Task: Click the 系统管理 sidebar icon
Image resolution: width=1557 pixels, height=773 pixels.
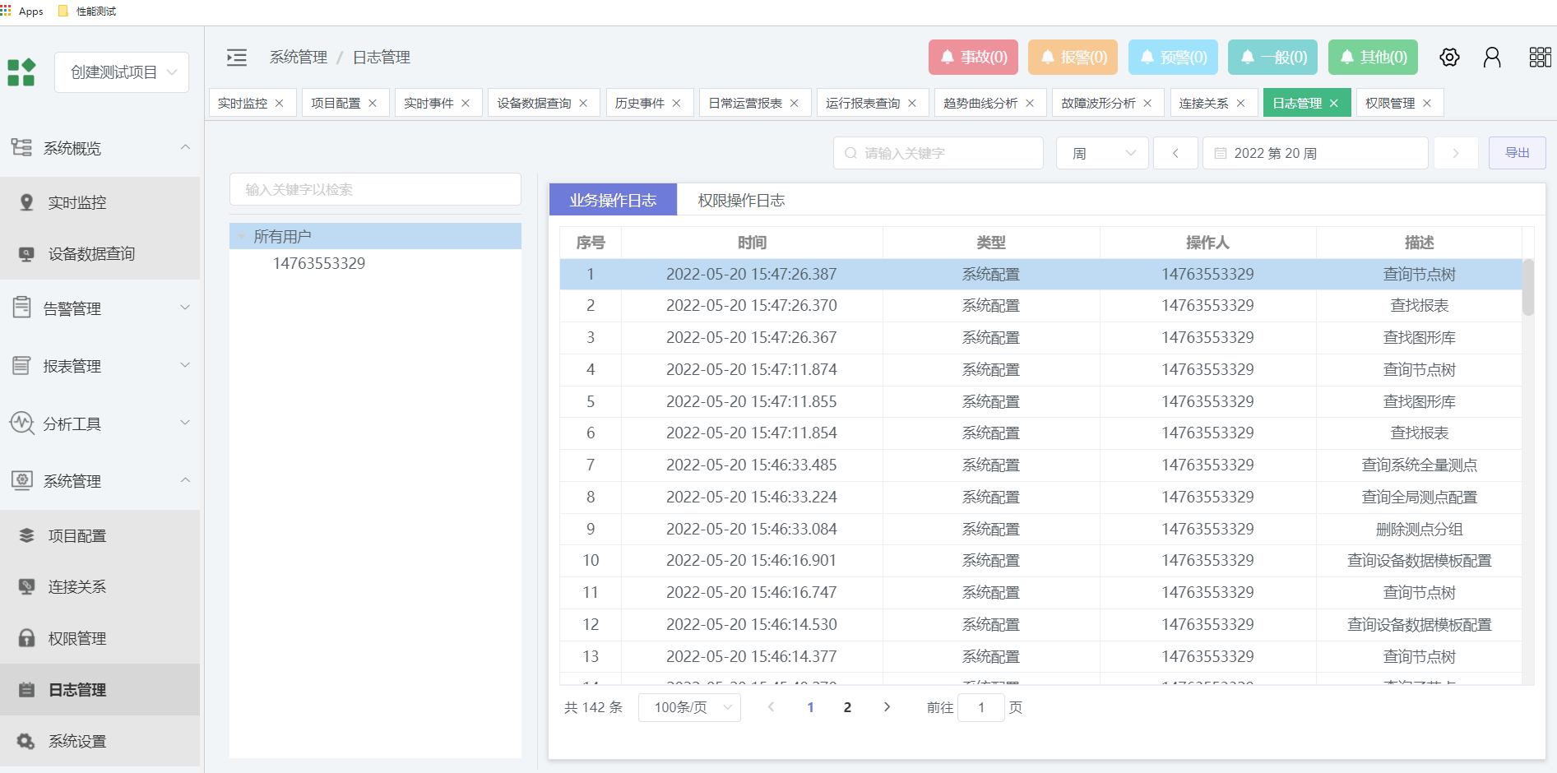Action: coord(22,480)
